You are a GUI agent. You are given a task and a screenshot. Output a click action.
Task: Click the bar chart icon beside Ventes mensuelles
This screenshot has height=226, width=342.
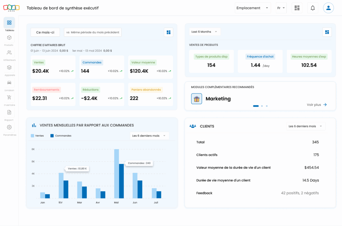tap(34, 125)
